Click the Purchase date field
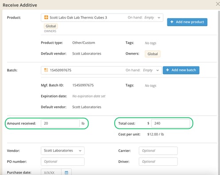 point(51,172)
